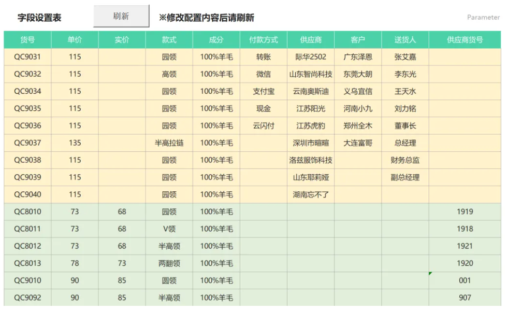508x310 pixels.
Task: Select the 135 price cell for QC9037
Action: 75,143
